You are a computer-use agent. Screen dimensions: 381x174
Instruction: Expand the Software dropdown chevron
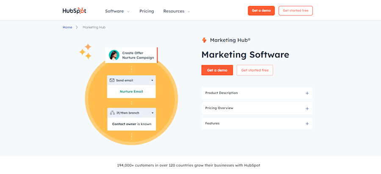coord(128,11)
